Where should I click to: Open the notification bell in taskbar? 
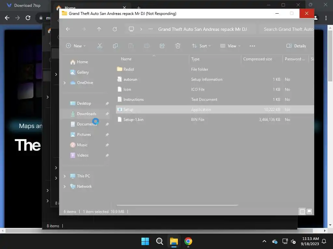pyautogui.click(x=324, y=241)
